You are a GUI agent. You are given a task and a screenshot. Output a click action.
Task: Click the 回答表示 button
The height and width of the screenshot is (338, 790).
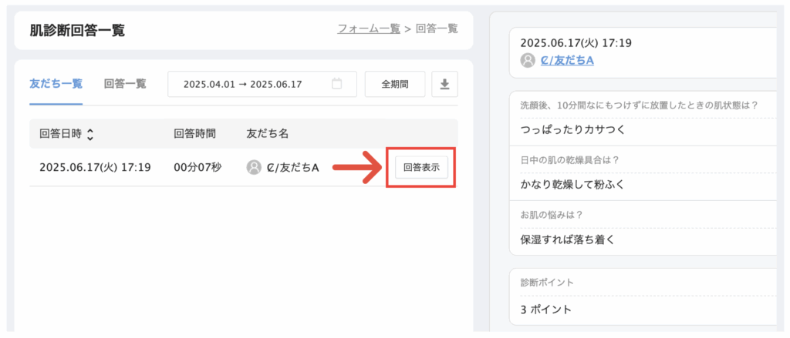(421, 168)
